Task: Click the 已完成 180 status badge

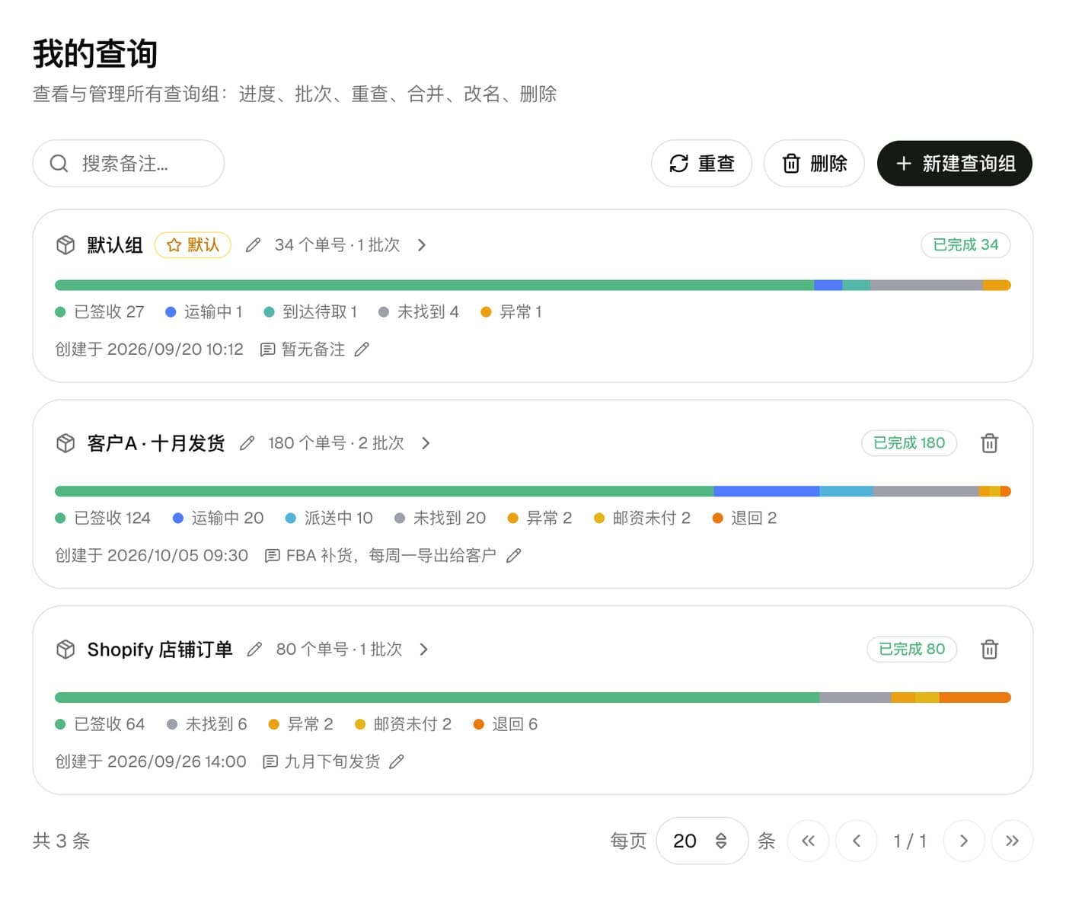Action: click(x=909, y=443)
